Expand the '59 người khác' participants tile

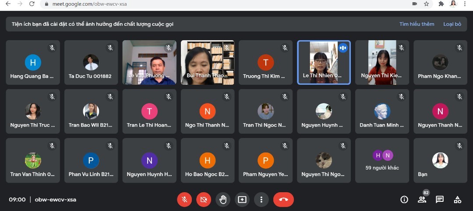pyautogui.click(x=382, y=160)
